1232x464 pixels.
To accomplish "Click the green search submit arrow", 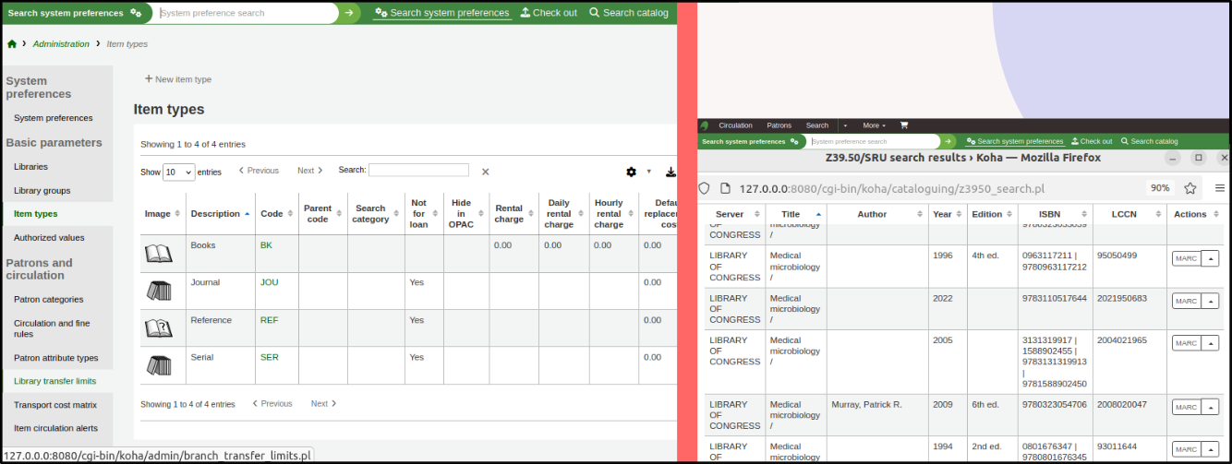I will coord(348,13).
